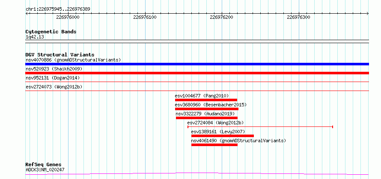The image size is (381, 179).
Task: Click the left arrowhead of the ruler
Action: pyautogui.click(x=27, y=14)
